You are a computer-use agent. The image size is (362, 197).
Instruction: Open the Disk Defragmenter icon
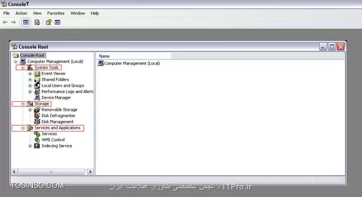(37, 116)
